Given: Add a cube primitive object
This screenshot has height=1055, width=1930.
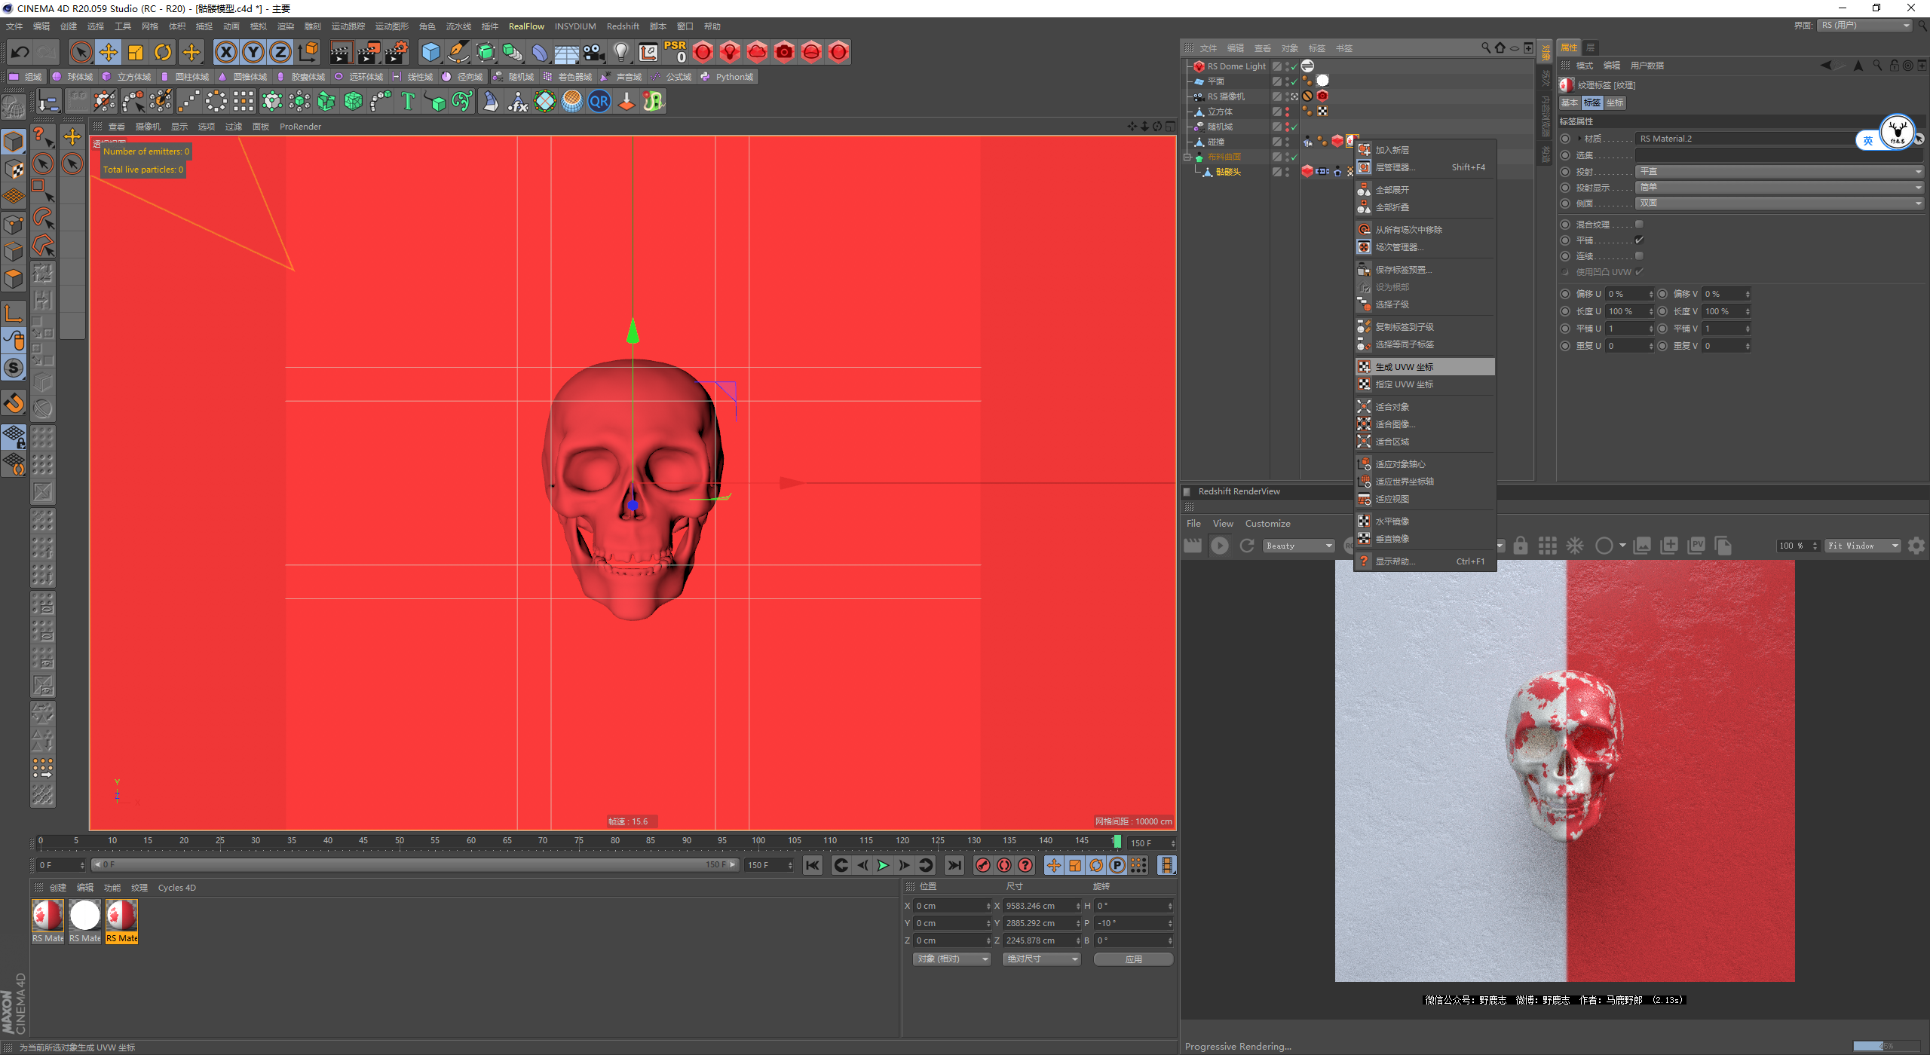Looking at the screenshot, I should tap(430, 52).
